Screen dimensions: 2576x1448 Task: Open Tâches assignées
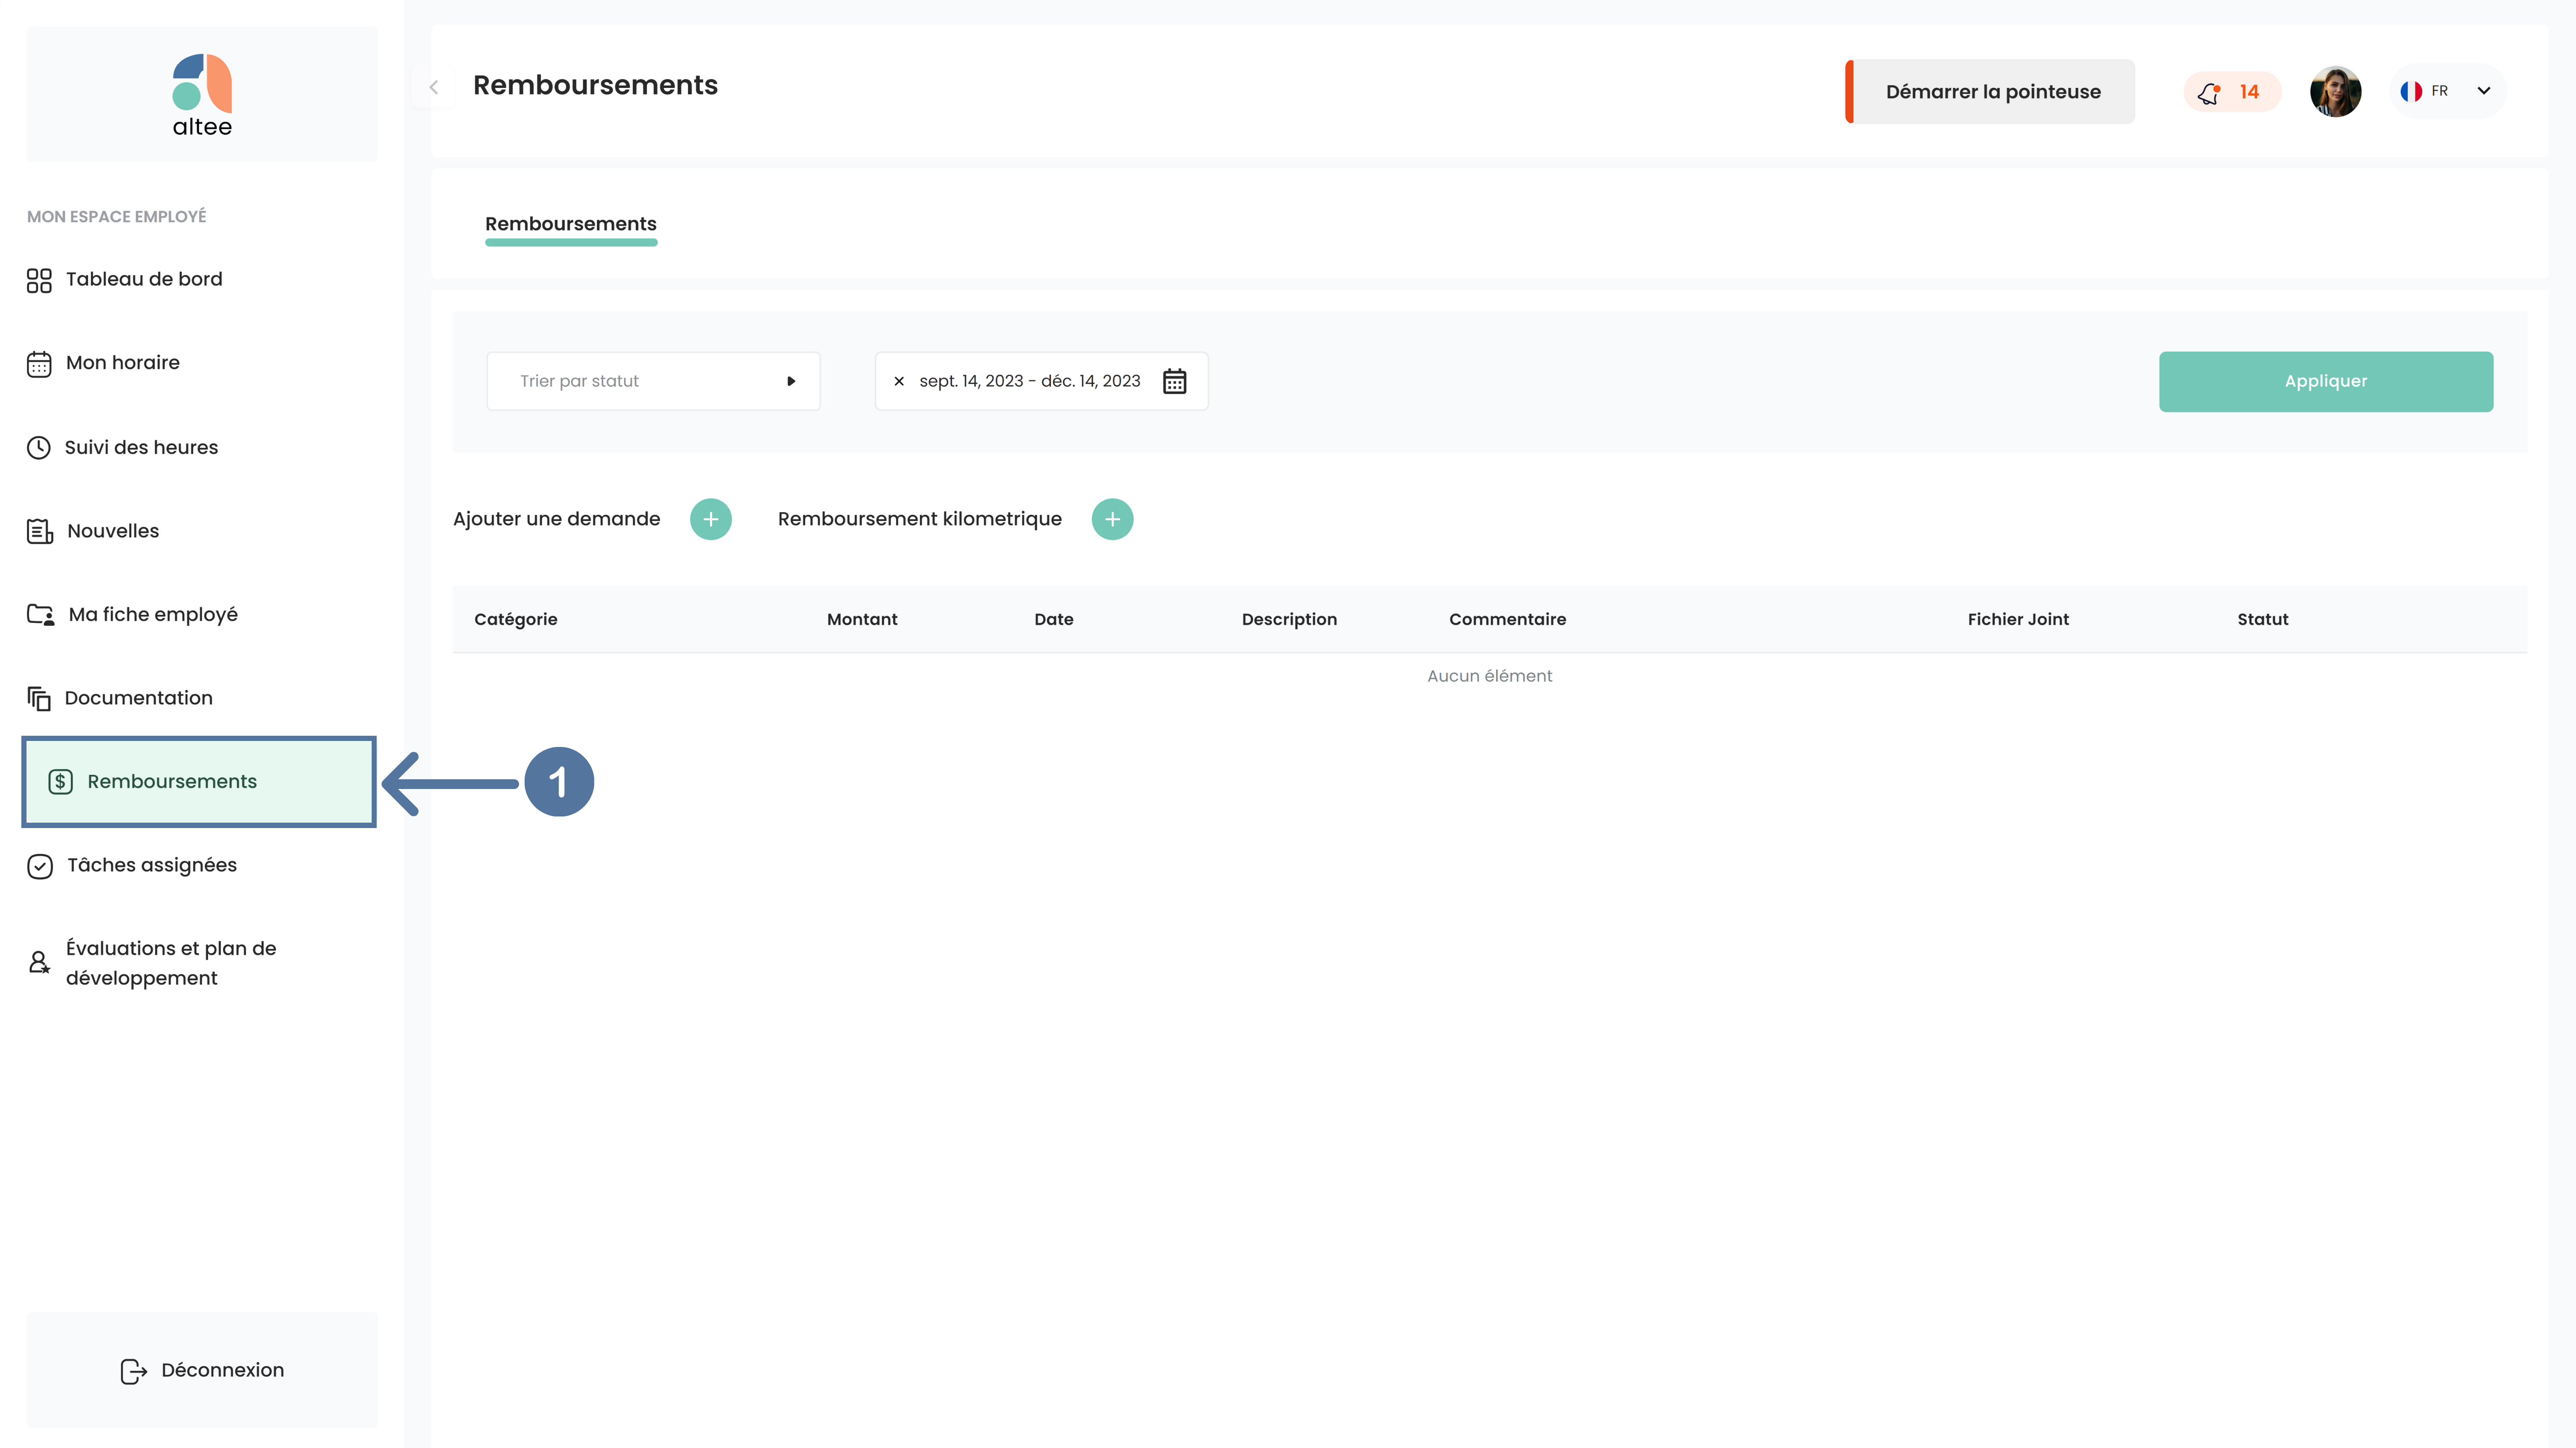click(152, 865)
